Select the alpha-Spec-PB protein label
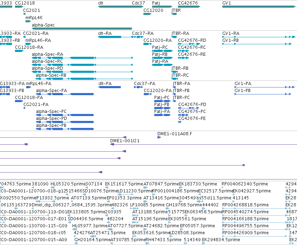The width and height of the screenshot is (297, 245). point(51,125)
